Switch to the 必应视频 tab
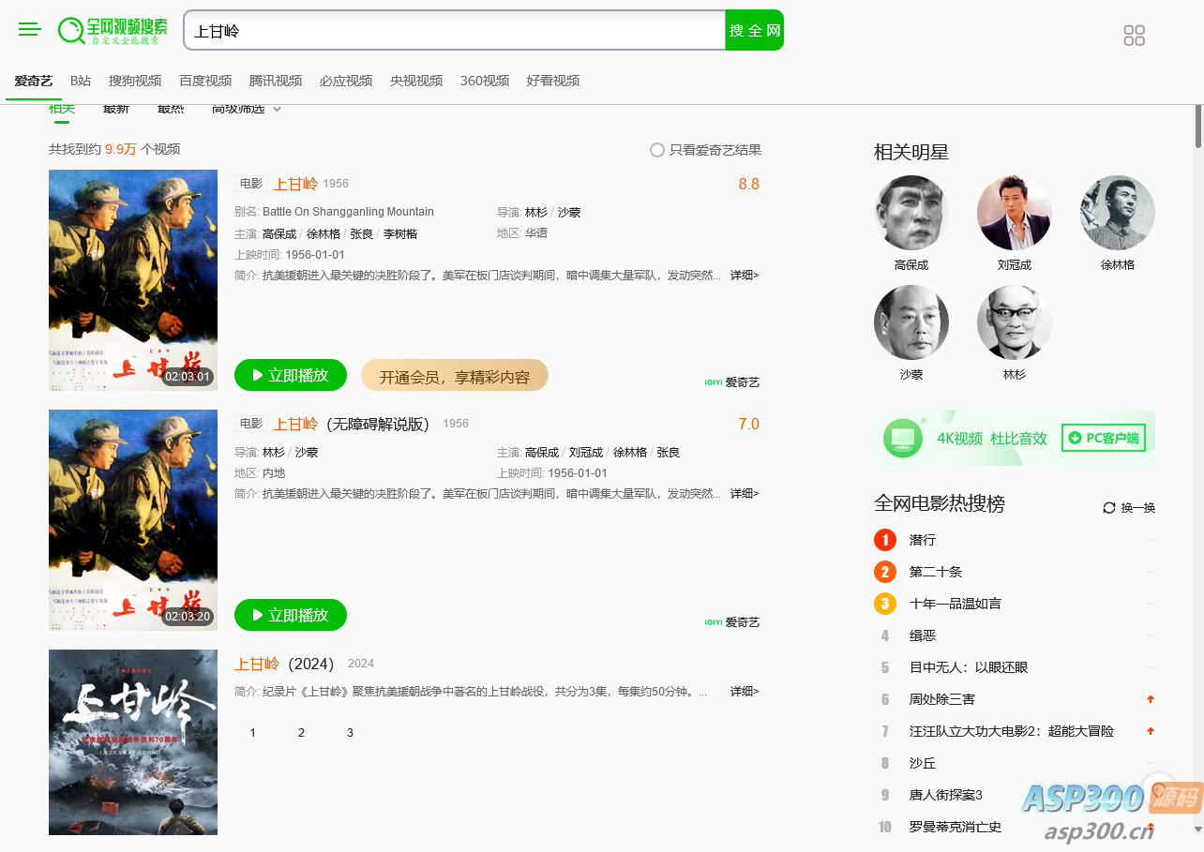The image size is (1204, 852). (x=346, y=81)
